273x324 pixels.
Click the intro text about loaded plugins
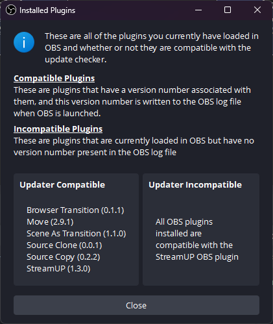152,47
